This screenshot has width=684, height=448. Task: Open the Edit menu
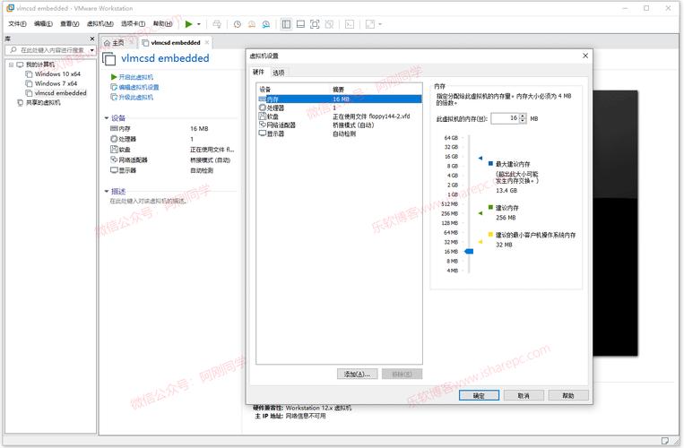click(x=43, y=24)
